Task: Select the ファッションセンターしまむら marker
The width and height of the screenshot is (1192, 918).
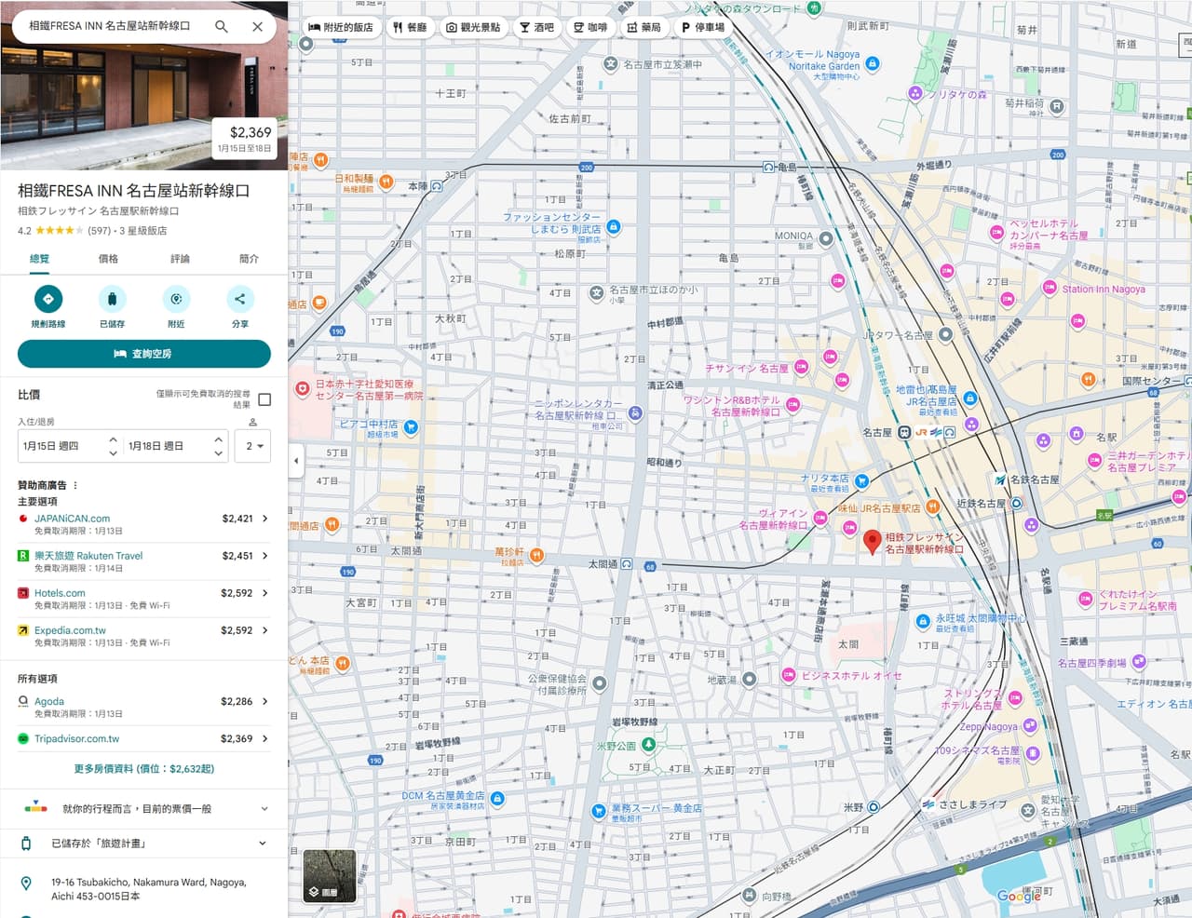Action: (613, 226)
